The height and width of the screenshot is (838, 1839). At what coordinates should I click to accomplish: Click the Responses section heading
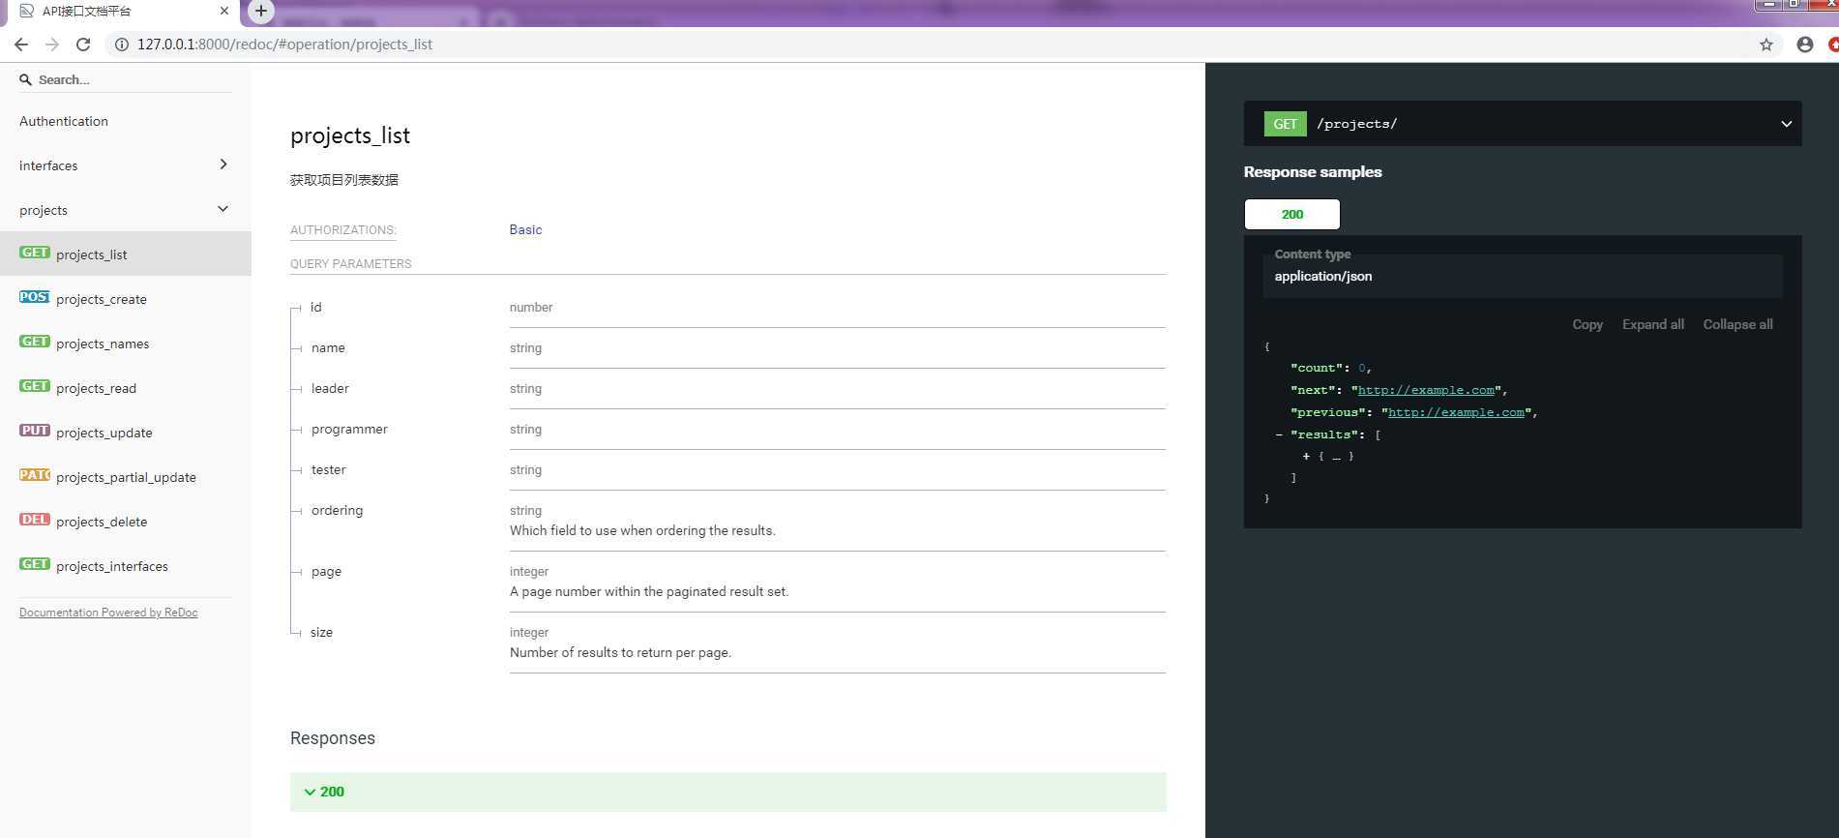click(333, 738)
